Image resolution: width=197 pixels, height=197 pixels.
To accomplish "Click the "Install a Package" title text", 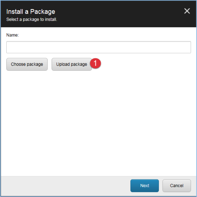I will 31,12.
